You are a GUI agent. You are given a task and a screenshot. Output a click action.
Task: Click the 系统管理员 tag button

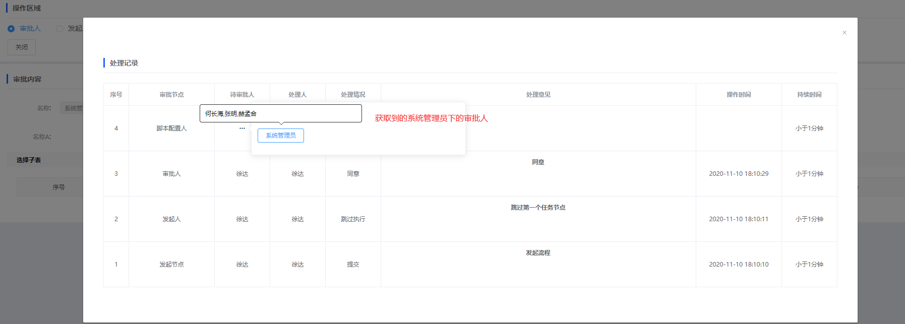point(280,136)
